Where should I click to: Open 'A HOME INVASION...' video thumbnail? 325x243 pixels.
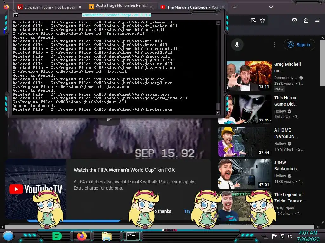(x=245, y=142)
